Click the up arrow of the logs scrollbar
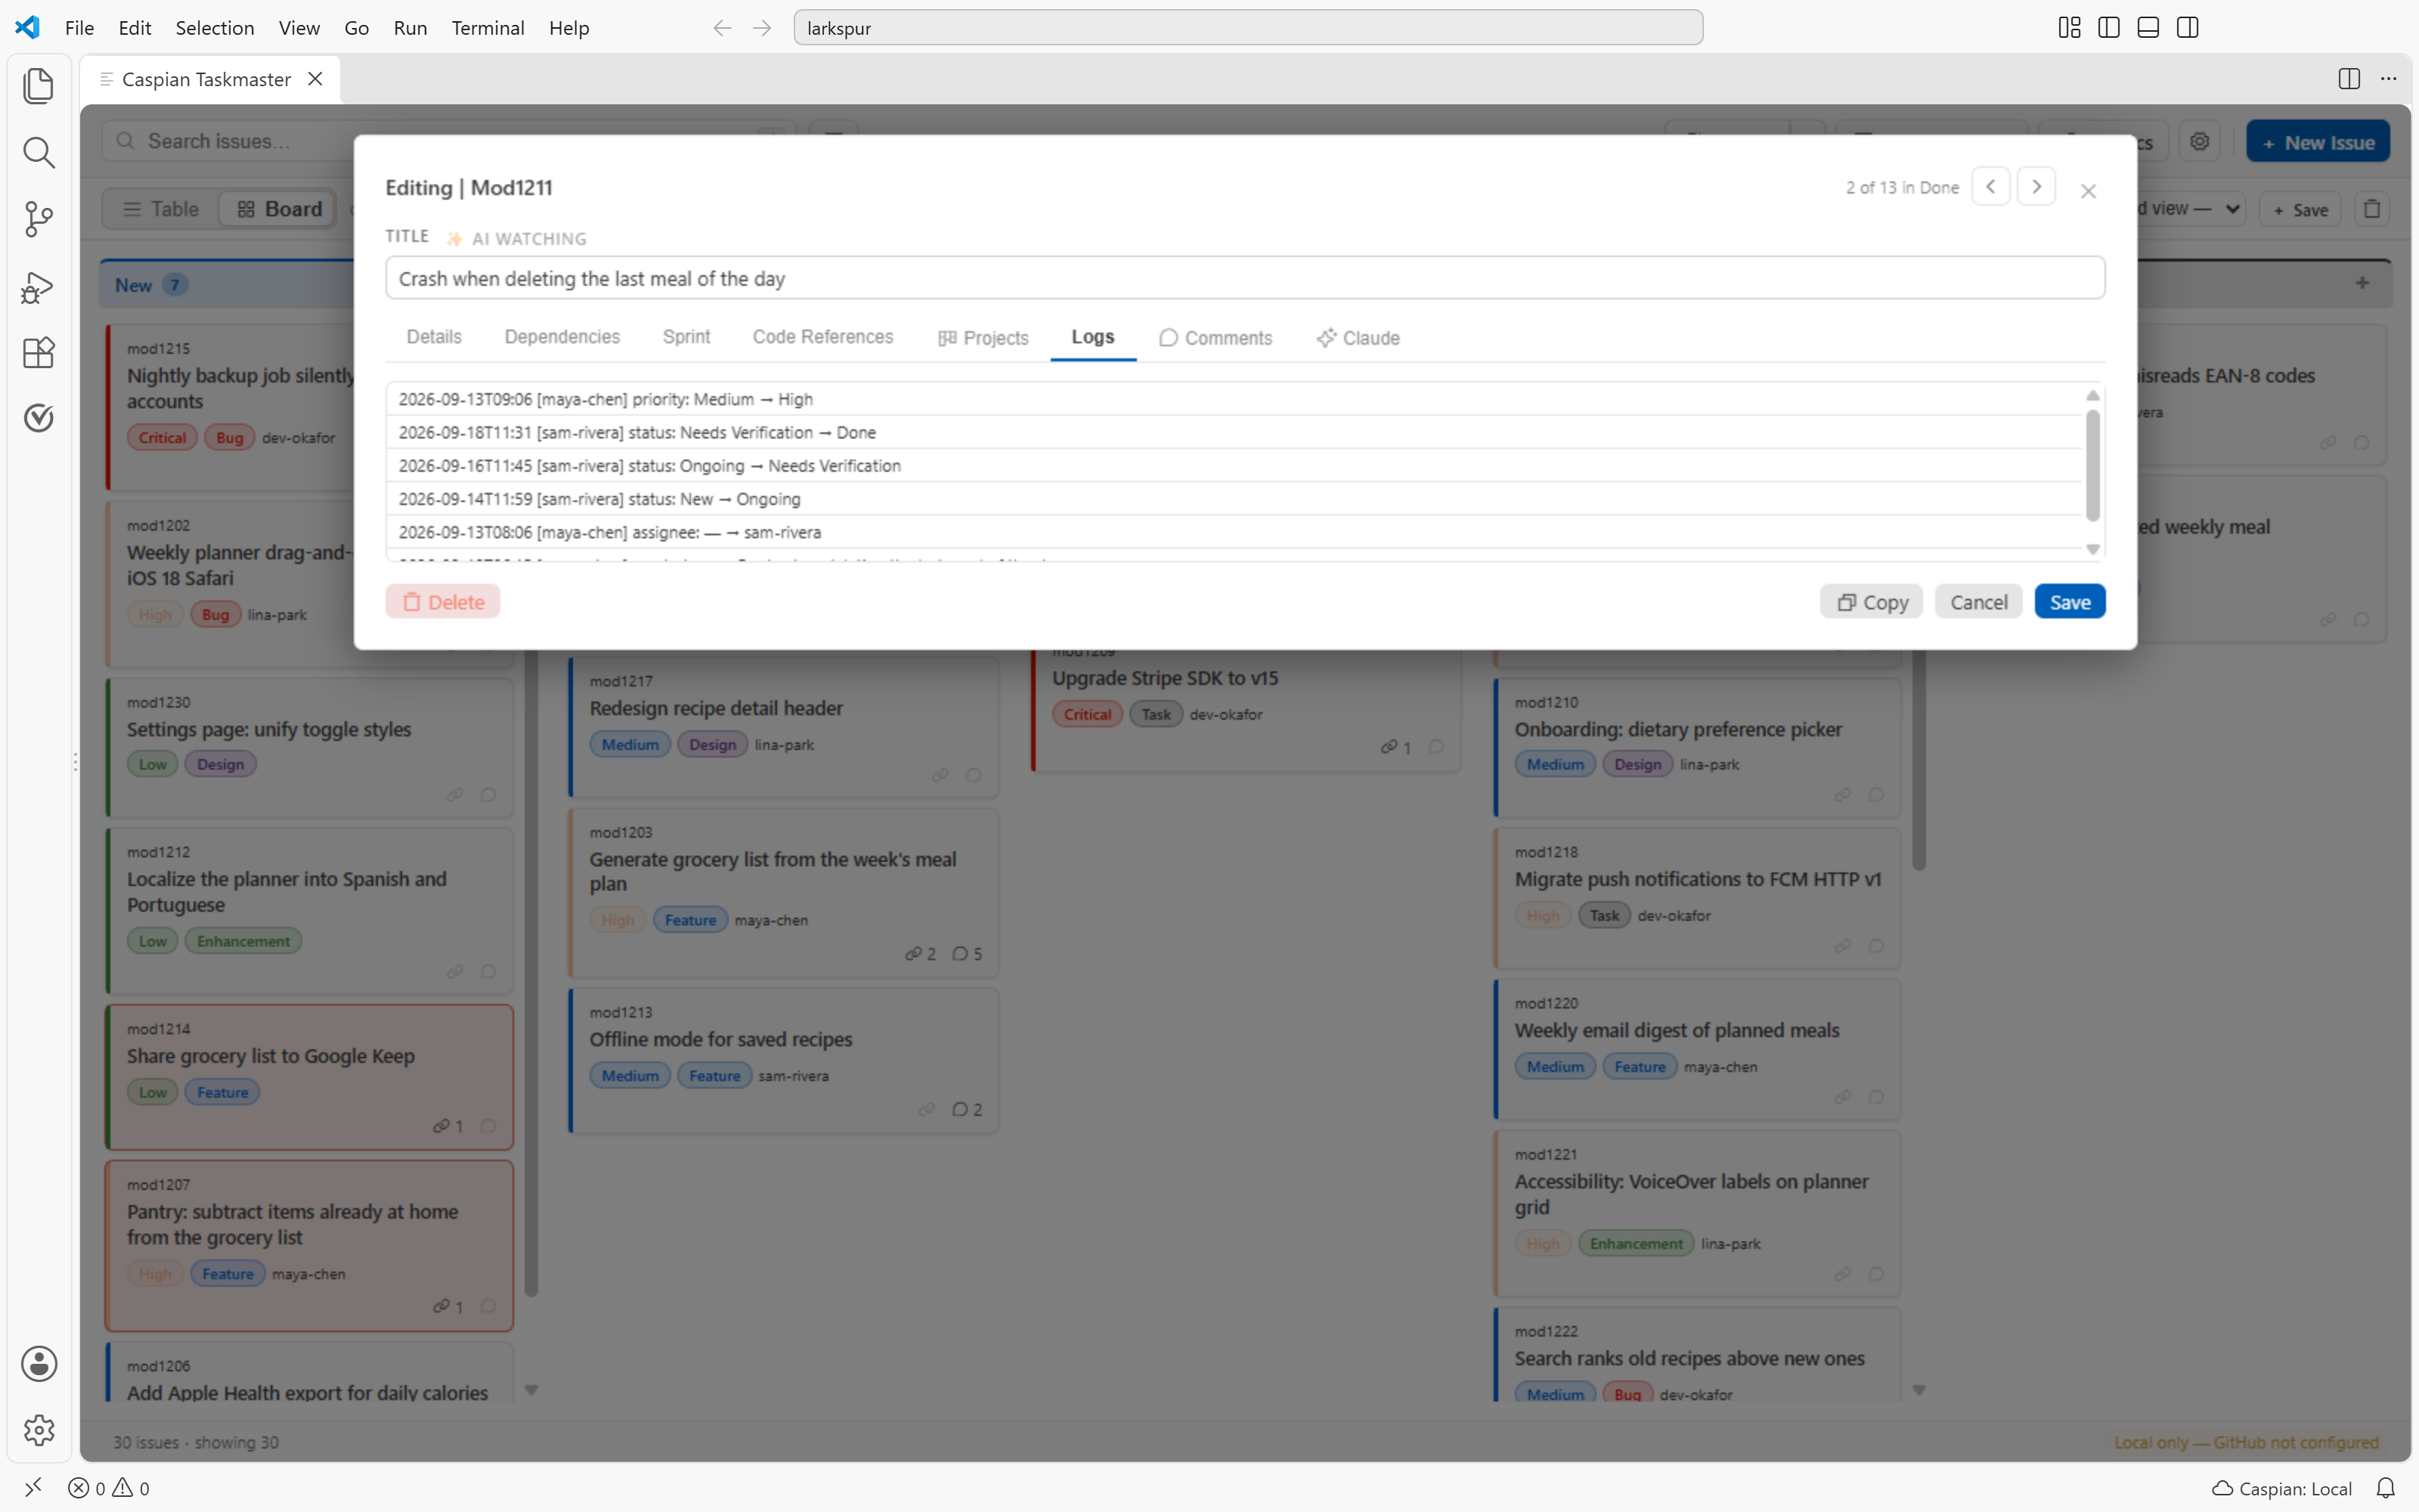Image resolution: width=2419 pixels, height=1512 pixels. [2092, 396]
